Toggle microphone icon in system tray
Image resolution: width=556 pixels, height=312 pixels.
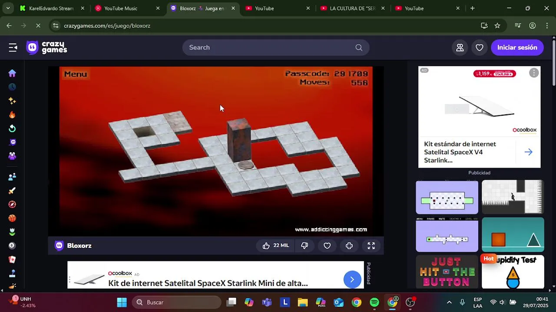click(463, 302)
